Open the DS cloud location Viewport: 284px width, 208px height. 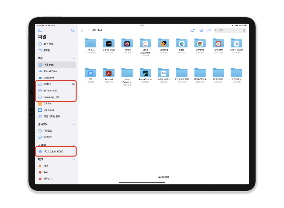point(56,110)
